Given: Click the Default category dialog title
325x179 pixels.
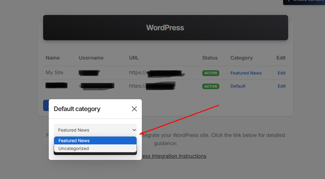Looking at the screenshot, I should (x=77, y=109).
